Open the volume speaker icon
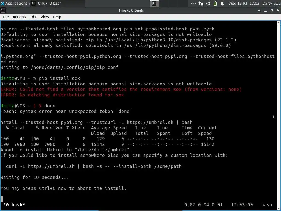The image size is (281, 211). 208,4
